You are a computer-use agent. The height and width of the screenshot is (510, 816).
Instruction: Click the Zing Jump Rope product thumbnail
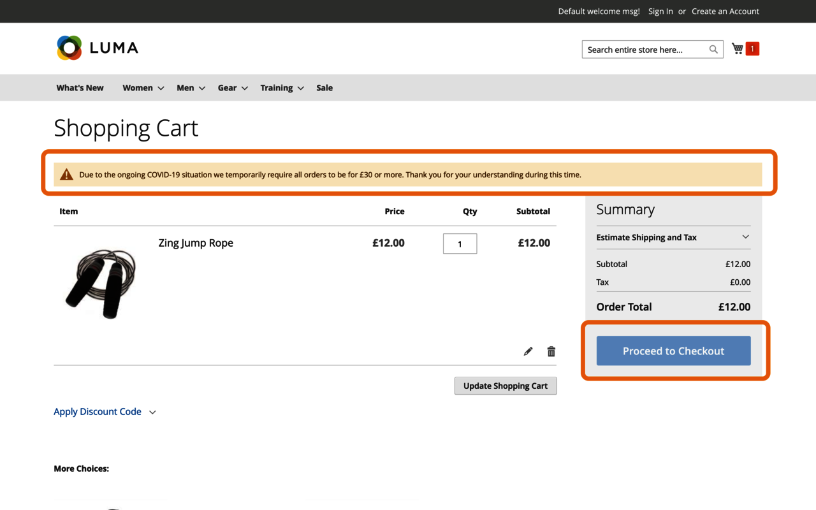101,282
